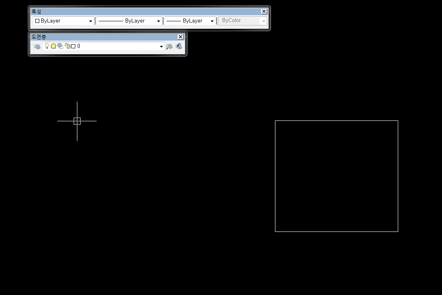Click the color swatch beside first ByLayer

pyautogui.click(x=37, y=21)
